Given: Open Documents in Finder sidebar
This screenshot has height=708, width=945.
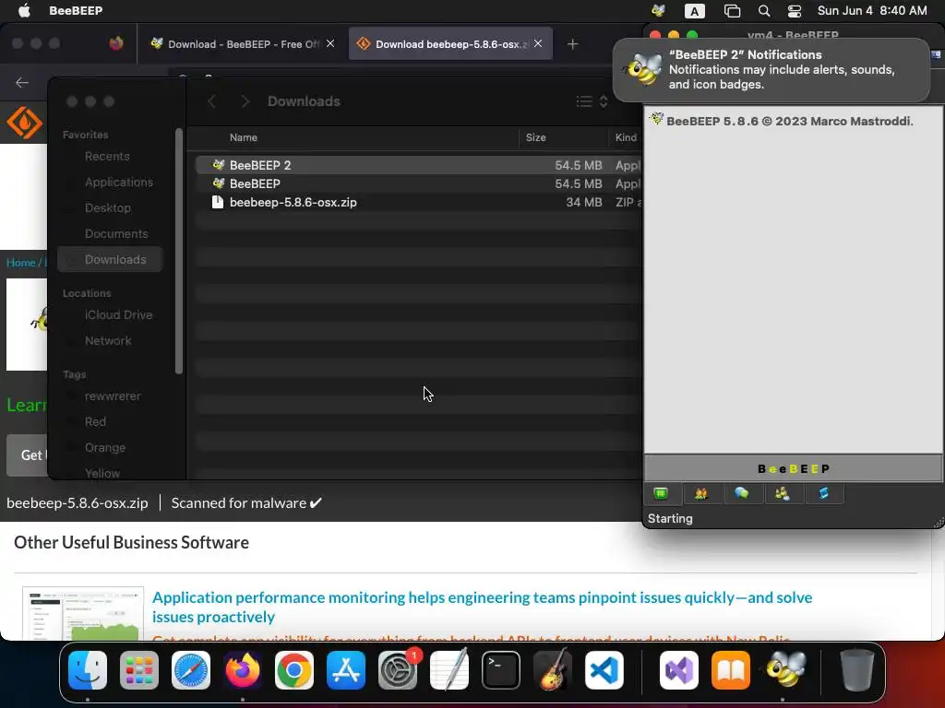Looking at the screenshot, I should (x=115, y=233).
